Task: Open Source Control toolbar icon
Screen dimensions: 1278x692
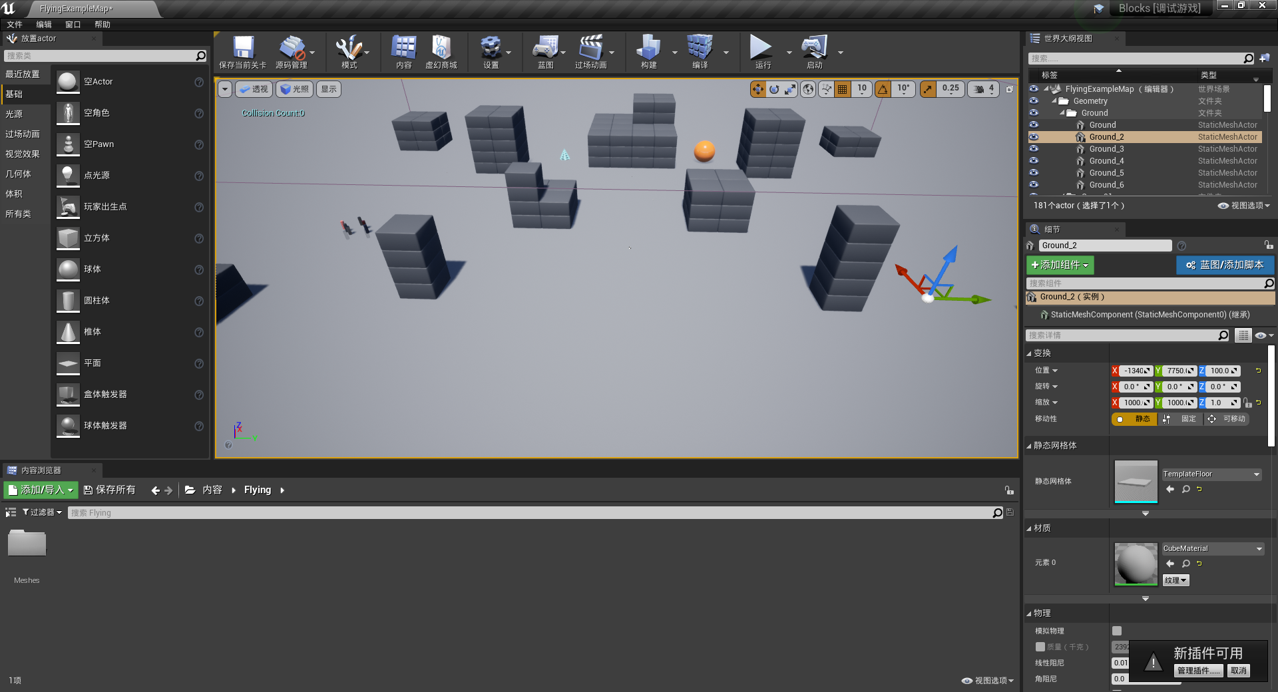Action: 292,52
